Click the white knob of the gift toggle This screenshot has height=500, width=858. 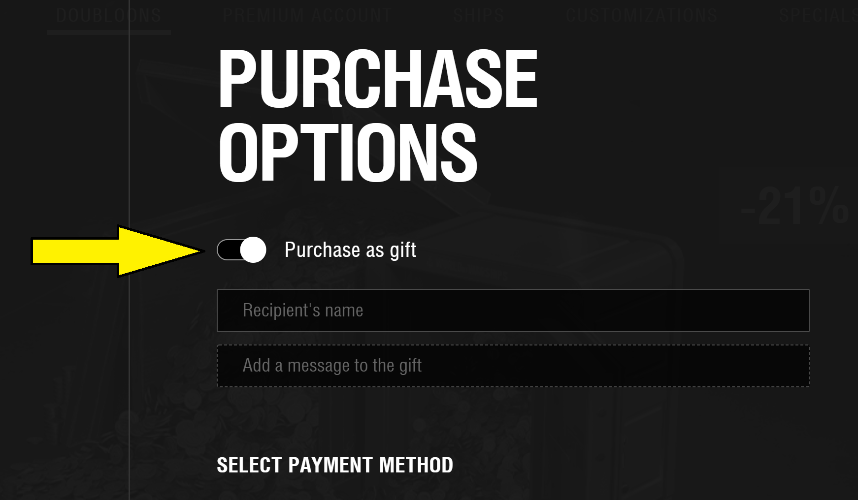click(253, 250)
